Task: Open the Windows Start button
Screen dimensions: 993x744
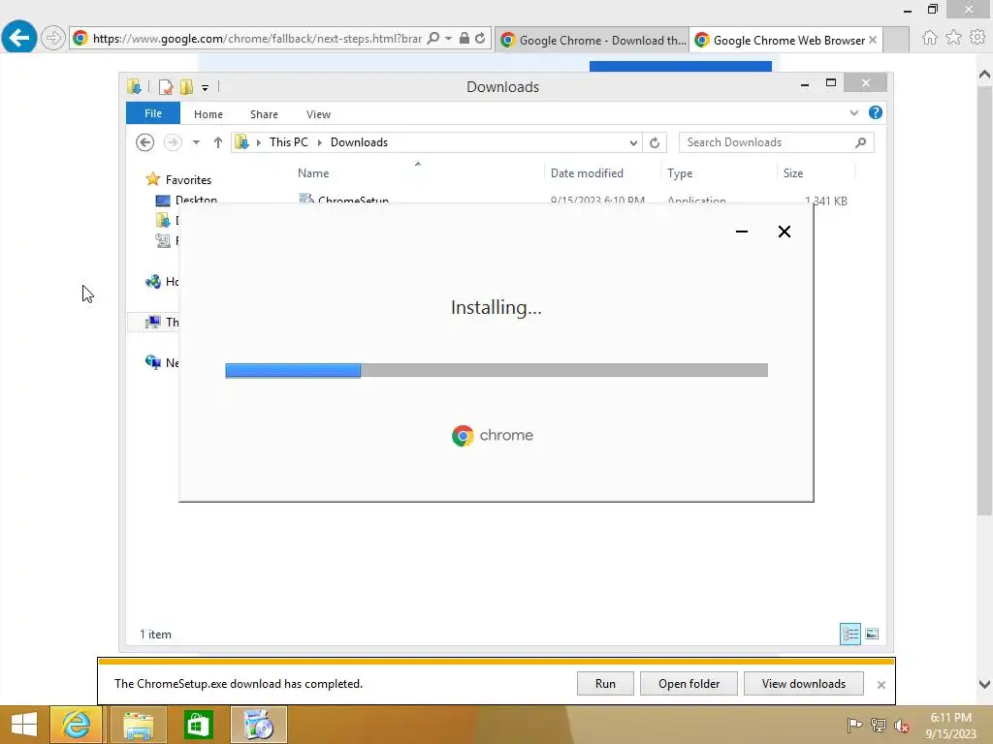Action: [24, 725]
